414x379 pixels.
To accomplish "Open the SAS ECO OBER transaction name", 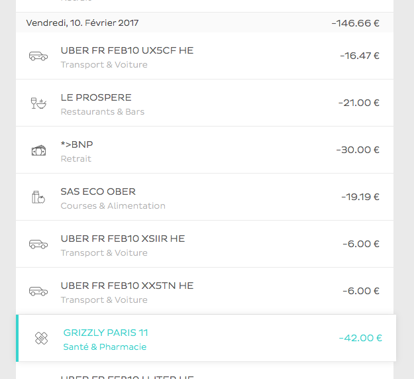I will 98,191.
